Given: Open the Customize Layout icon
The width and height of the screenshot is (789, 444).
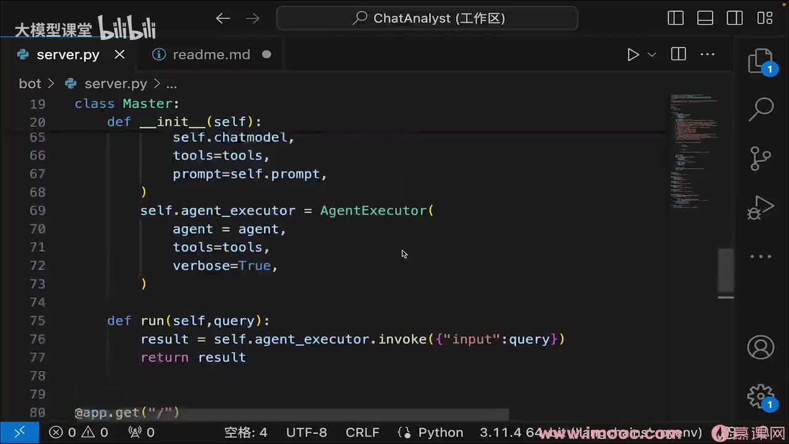Looking at the screenshot, I should coord(765,18).
